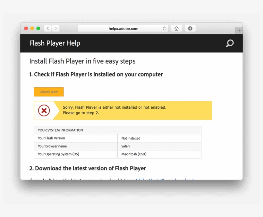263x217 pixels.
Task: Minimize the window with the yellow button
Action: [32, 28]
